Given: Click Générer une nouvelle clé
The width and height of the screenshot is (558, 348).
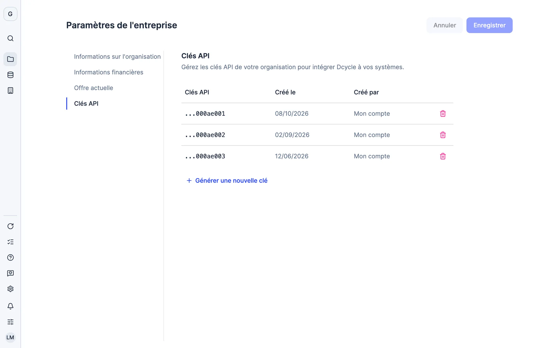Looking at the screenshot, I should click(x=227, y=181).
